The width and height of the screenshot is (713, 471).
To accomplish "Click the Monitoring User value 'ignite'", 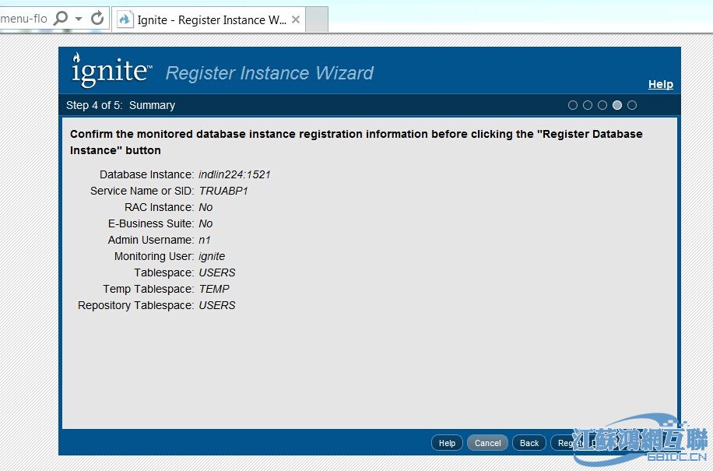I will [212, 256].
